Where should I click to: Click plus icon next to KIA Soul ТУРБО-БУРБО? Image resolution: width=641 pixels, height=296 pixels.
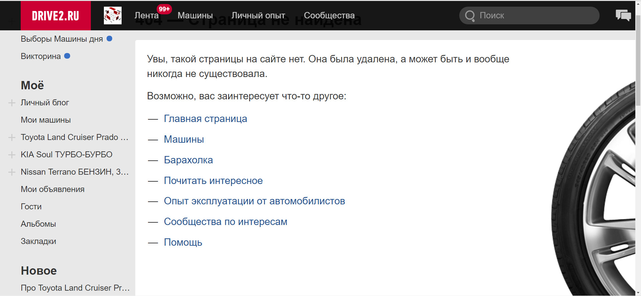12,155
